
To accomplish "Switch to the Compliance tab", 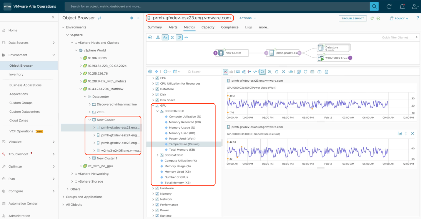I will coord(230,27).
